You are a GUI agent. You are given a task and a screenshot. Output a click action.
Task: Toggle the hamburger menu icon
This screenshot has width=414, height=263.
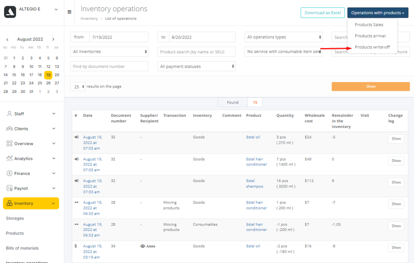[70, 12]
